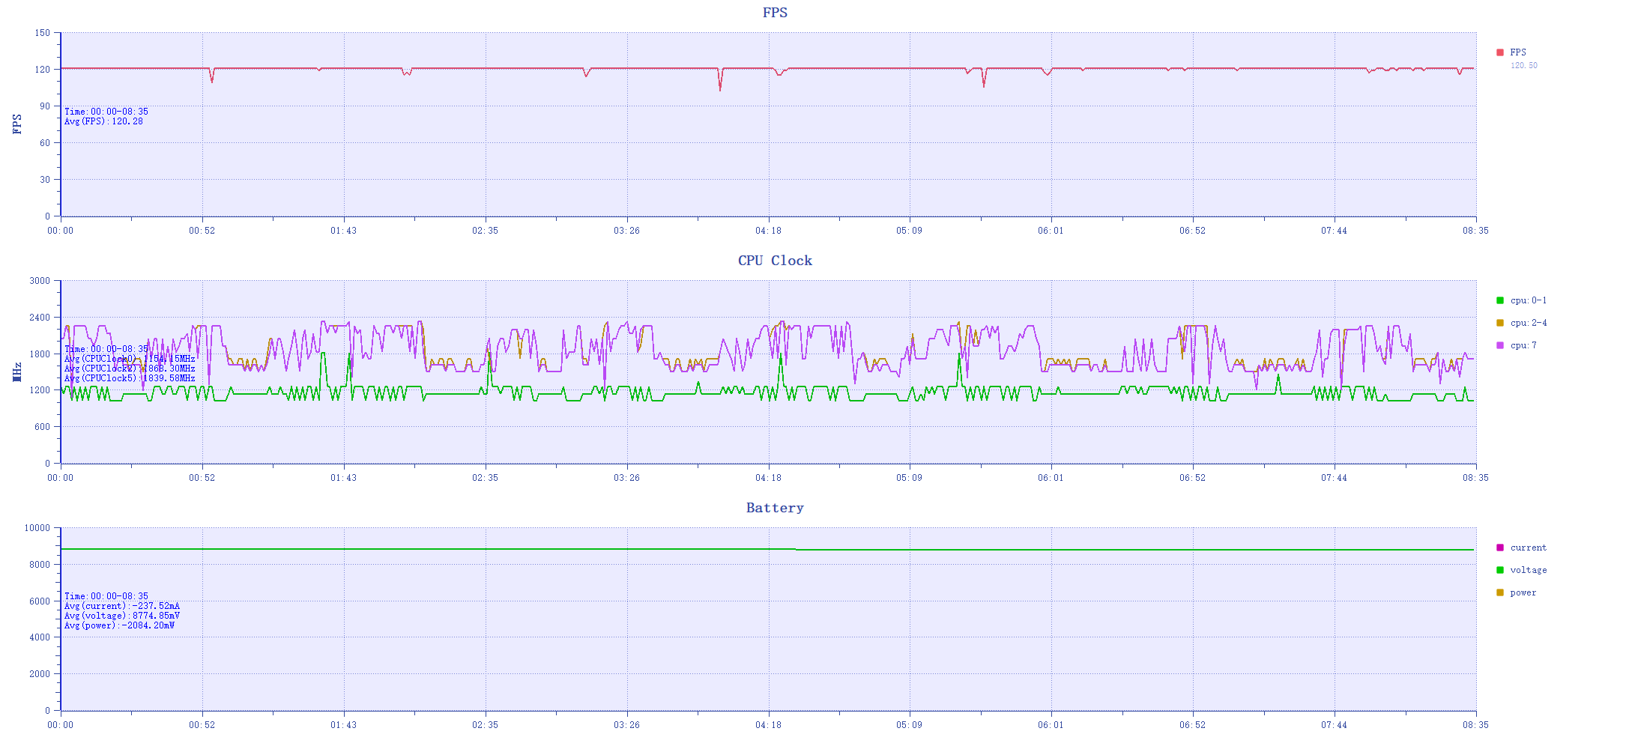
Task: Toggle the voltage series label
Action: point(1529,570)
